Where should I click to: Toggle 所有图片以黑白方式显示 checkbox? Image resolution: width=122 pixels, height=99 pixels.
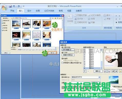click(63, 63)
